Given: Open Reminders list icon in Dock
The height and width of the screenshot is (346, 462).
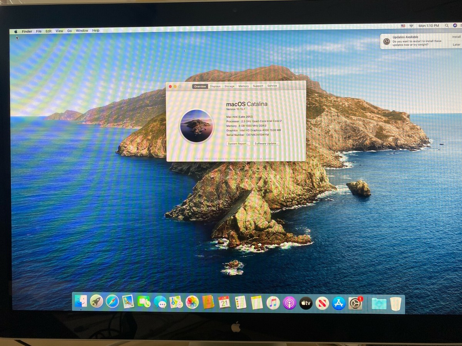Looking at the screenshot, I should coord(241,303).
